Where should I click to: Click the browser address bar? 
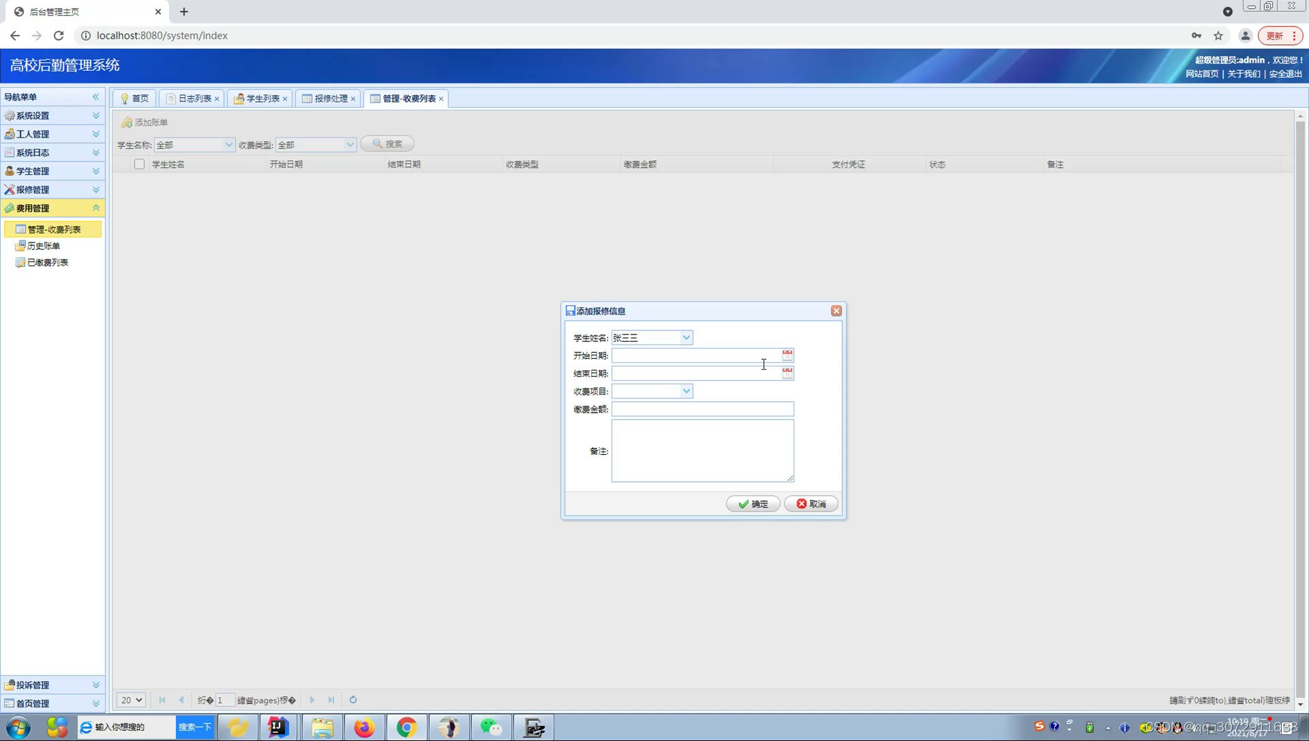click(x=627, y=35)
